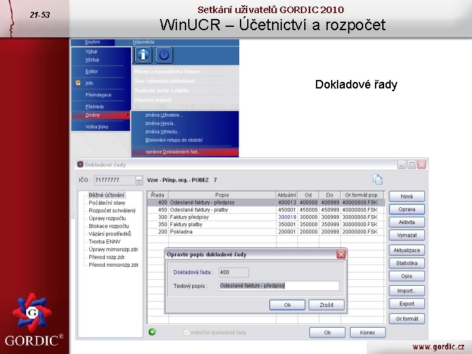Image resolution: width=472 pixels, height=354 pixels.
Task: Select Úpravy rozpočtu tree item
Action: click(x=107, y=218)
